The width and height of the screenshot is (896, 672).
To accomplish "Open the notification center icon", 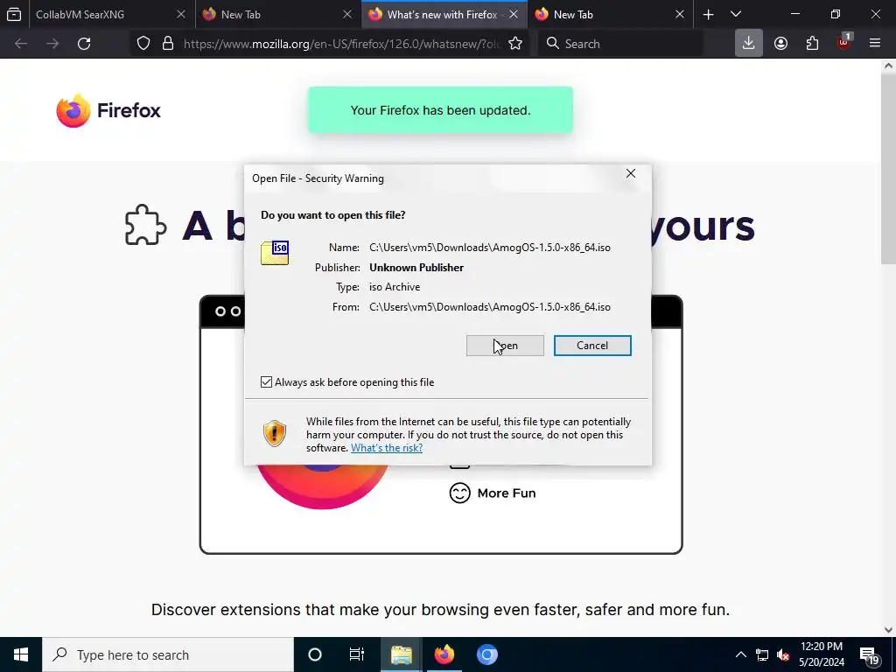I will tap(871, 655).
